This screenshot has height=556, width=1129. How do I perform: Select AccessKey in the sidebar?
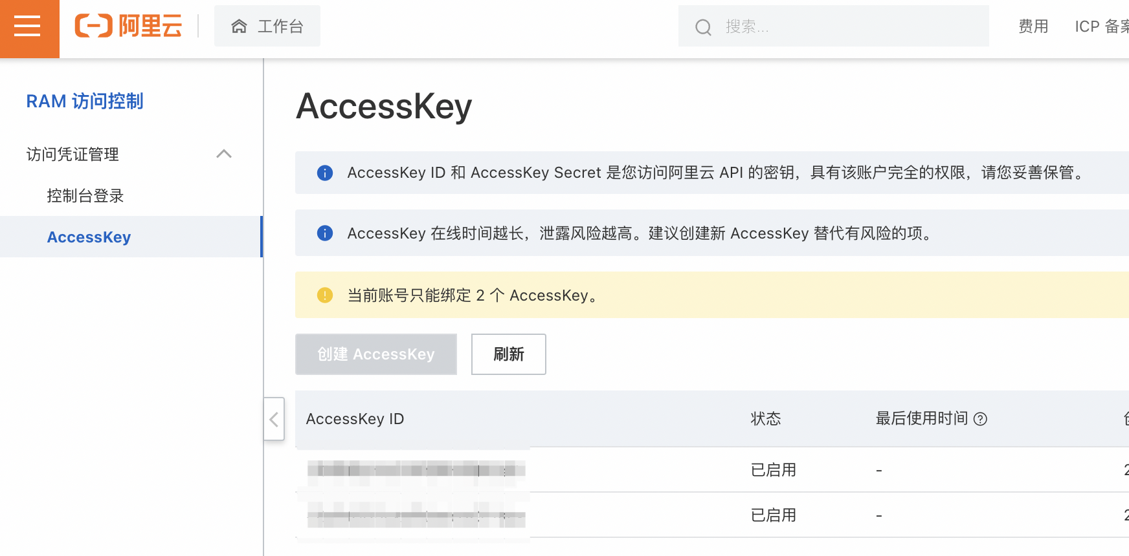(89, 237)
